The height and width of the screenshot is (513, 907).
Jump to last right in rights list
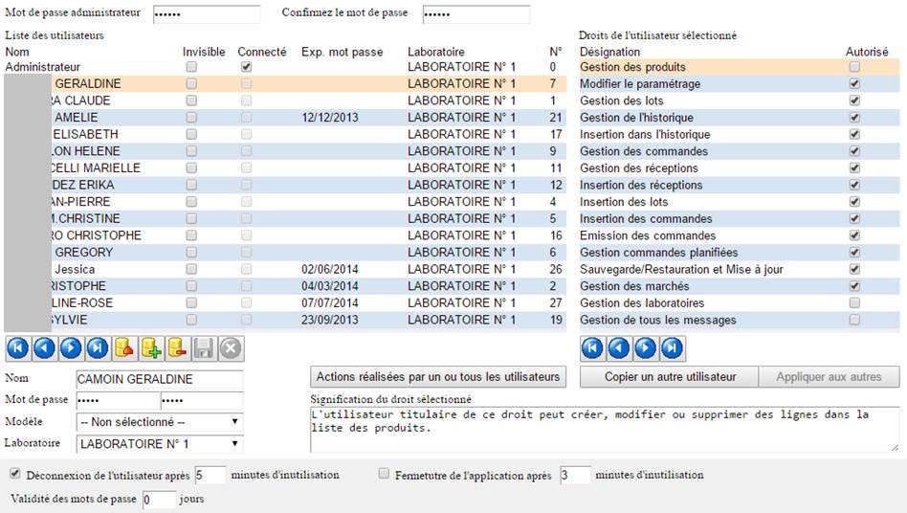click(x=673, y=348)
